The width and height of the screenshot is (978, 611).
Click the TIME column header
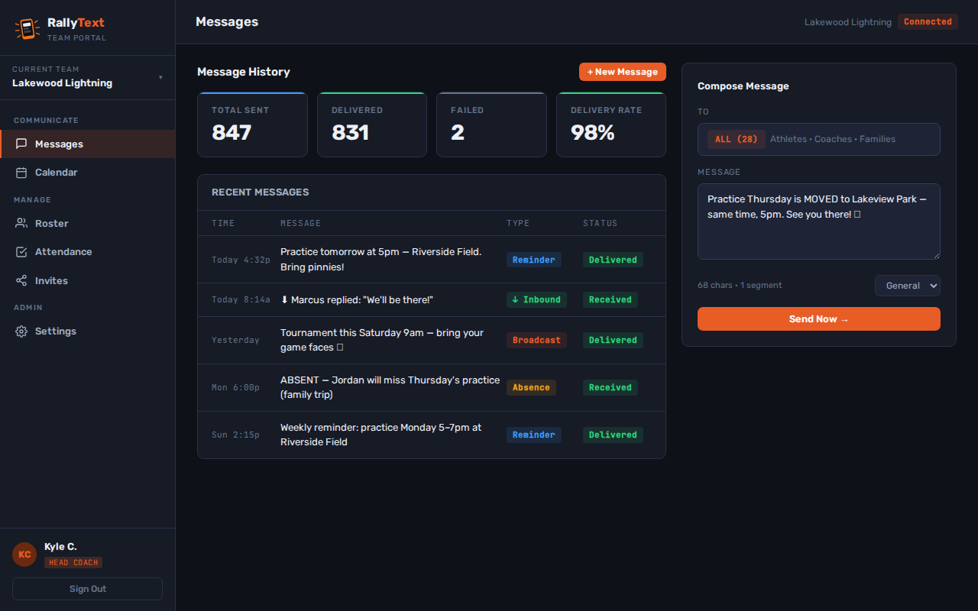(223, 224)
